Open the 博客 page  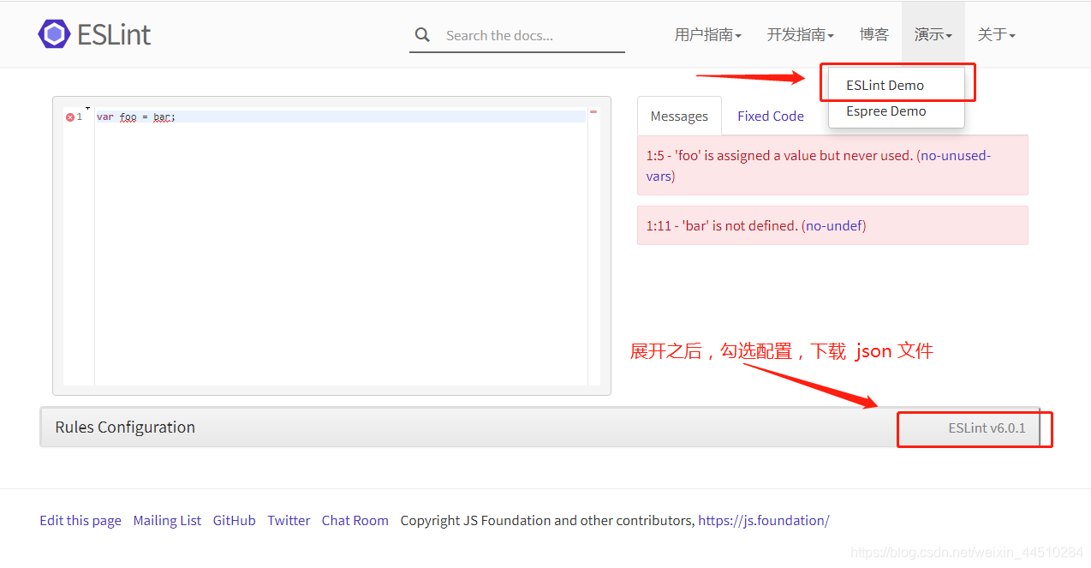point(874,34)
